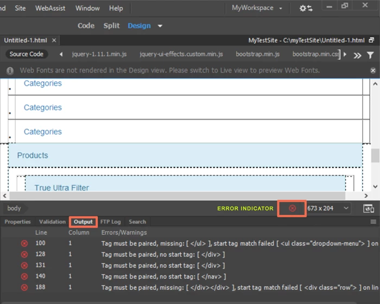Open the real-time preview device icon
This screenshot has height=304, width=380.
(x=369, y=208)
